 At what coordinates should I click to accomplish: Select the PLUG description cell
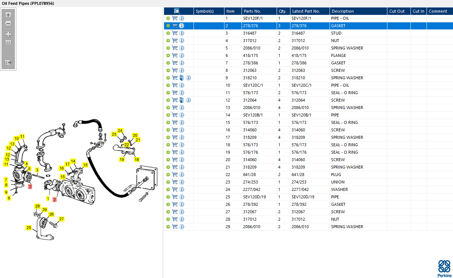pos(358,175)
